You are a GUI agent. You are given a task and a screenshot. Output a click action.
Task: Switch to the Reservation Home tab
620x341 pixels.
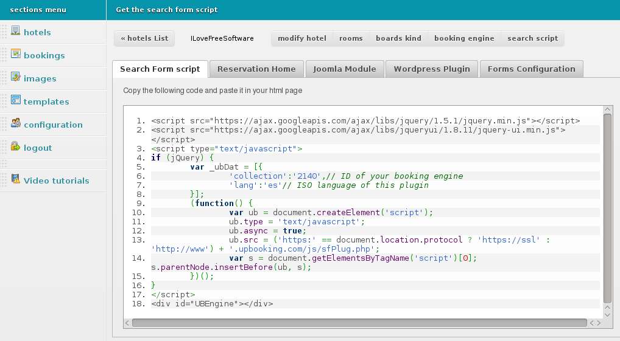pos(256,69)
